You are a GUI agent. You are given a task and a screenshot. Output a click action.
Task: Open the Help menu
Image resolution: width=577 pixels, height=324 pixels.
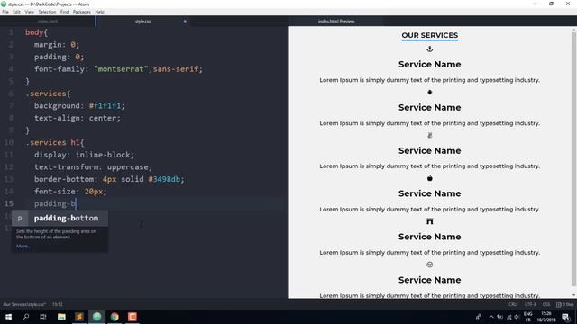(x=99, y=12)
